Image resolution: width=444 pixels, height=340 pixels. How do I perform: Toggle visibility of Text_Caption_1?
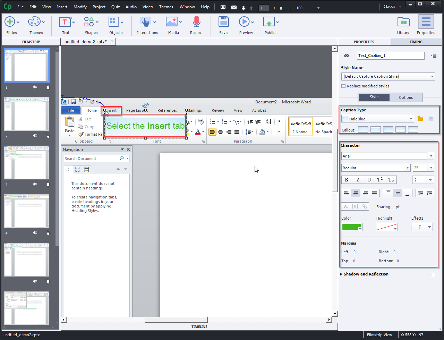[346, 56]
